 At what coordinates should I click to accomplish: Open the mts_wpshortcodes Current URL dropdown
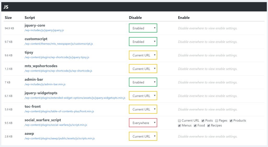[143, 69]
